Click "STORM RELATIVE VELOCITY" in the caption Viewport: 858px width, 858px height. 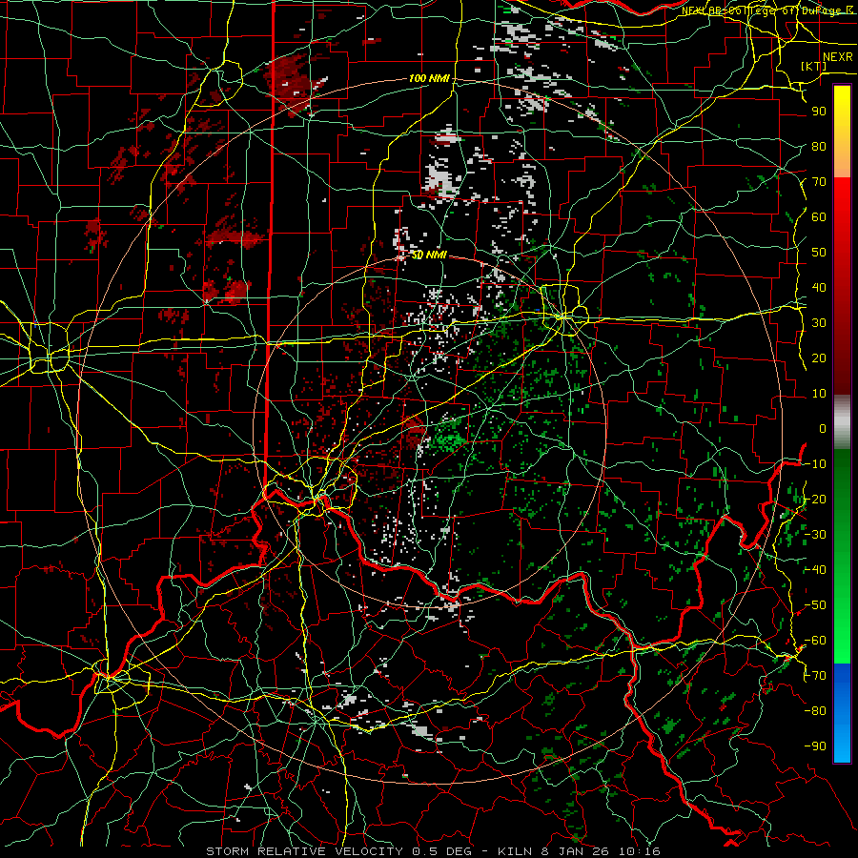pos(304,851)
